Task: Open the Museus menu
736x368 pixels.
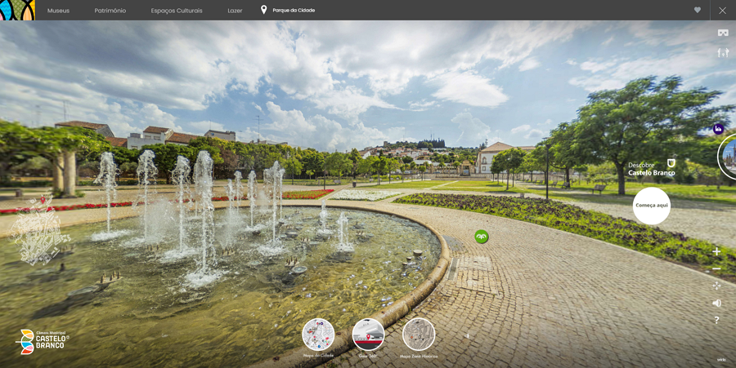Action: click(58, 11)
